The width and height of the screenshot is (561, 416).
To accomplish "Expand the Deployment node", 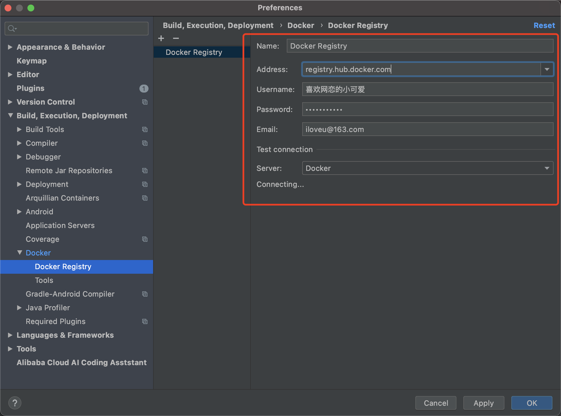I will [x=19, y=184].
